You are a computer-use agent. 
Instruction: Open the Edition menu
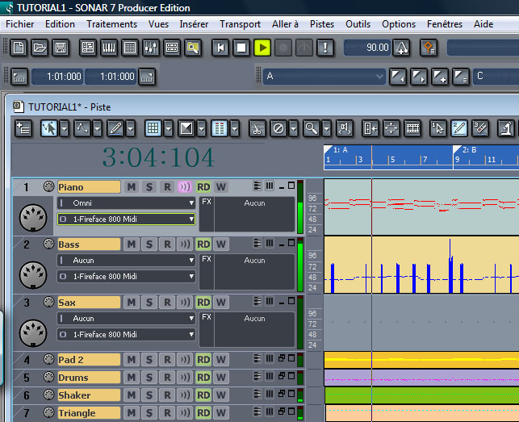point(60,24)
